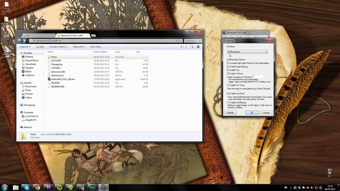
Task: Toggle Enable Textures checkbox
Action: point(228,73)
